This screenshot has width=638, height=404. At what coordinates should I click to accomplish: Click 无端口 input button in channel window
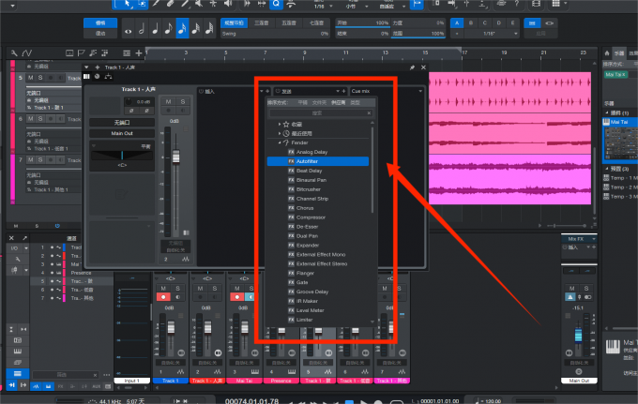(x=122, y=123)
